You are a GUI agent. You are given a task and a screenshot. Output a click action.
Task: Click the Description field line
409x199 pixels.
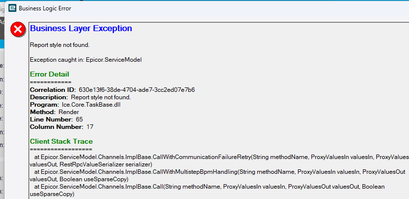click(80, 97)
